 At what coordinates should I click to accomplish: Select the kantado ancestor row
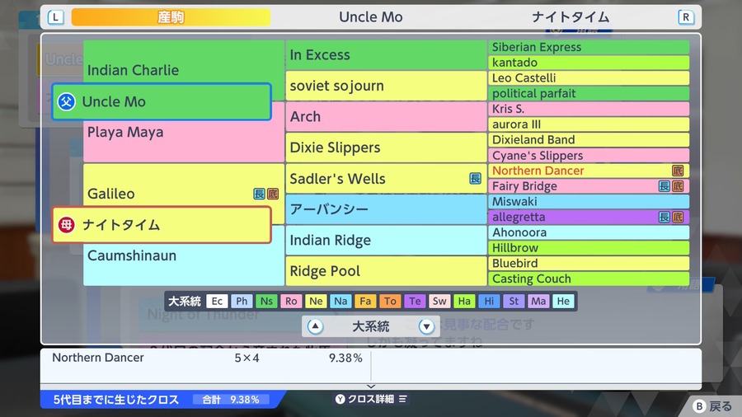(x=589, y=63)
